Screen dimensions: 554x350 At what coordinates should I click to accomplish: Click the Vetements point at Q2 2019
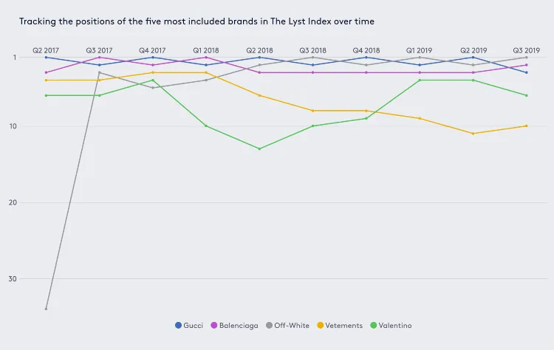coord(473,134)
